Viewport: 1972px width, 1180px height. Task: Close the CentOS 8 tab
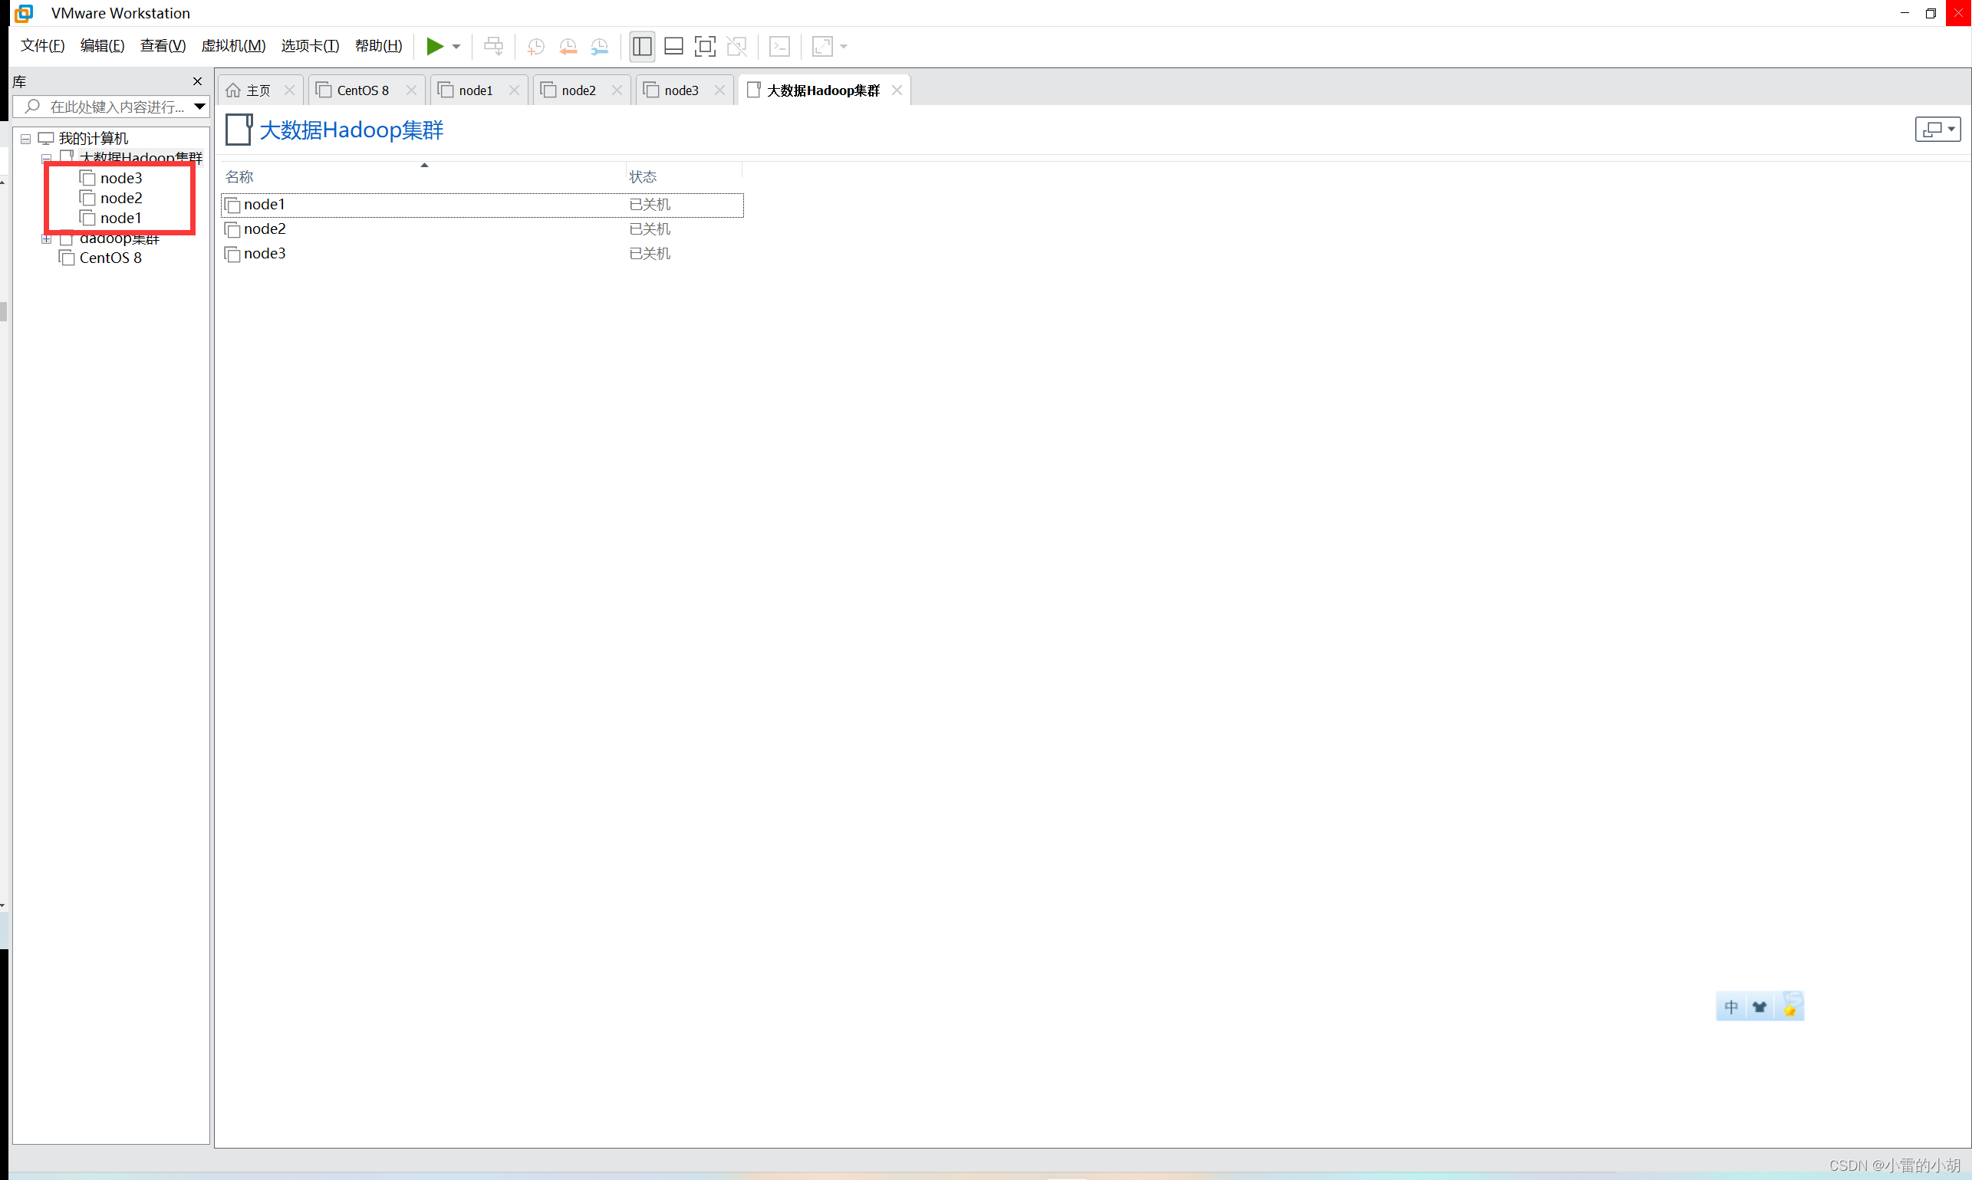click(411, 90)
